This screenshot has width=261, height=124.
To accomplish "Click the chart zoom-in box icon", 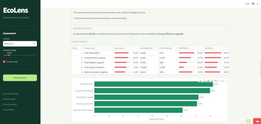I will [212, 81].
